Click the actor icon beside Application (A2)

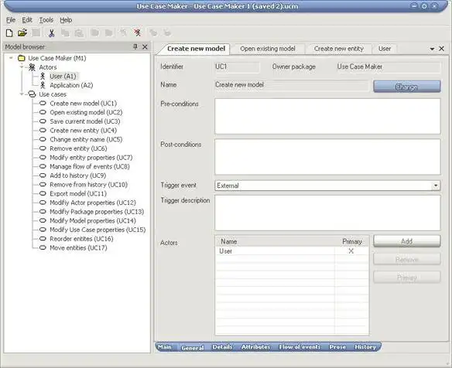[43, 85]
